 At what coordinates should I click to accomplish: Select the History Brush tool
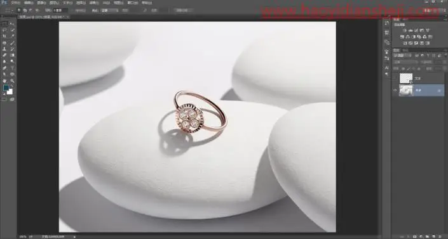12,49
